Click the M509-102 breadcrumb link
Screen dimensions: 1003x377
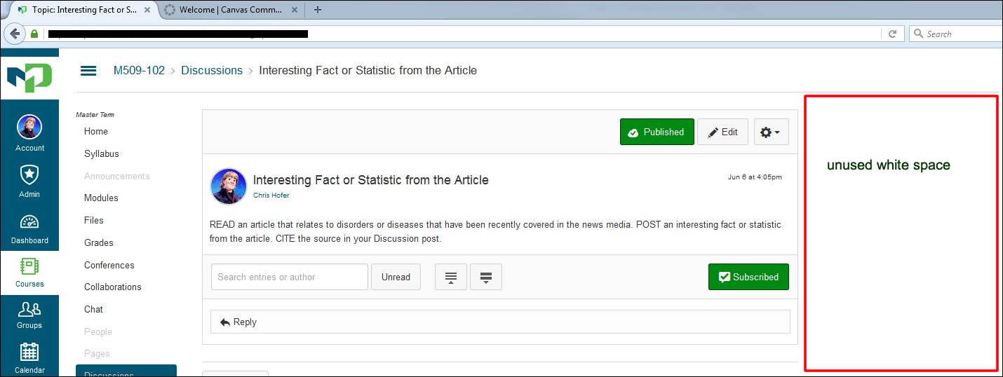(139, 71)
